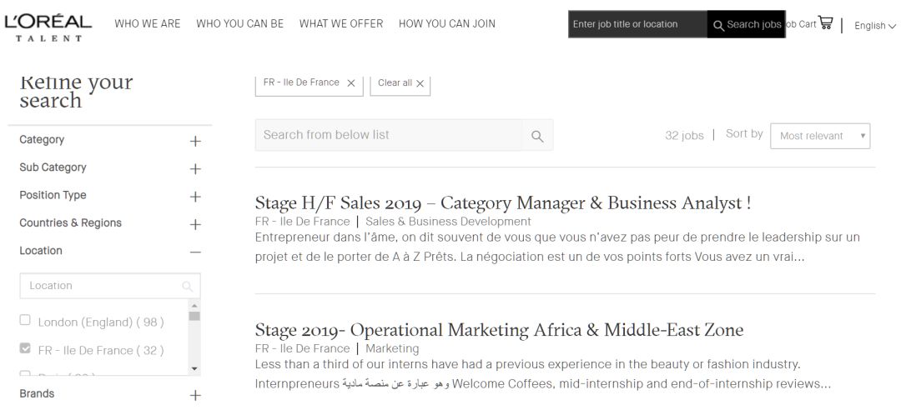Expand the Brands filter plus icon
The width and height of the screenshot is (901, 410).
pos(195,395)
